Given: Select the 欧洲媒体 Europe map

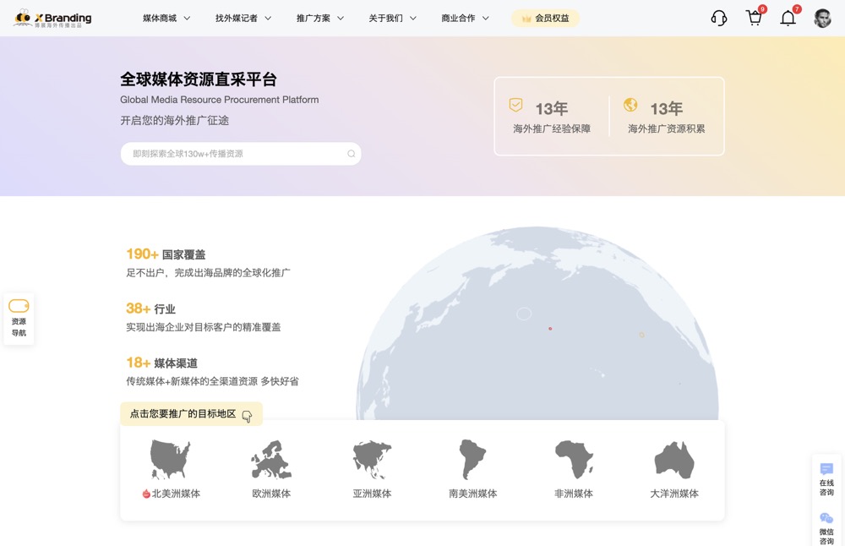Looking at the screenshot, I should click(x=270, y=459).
